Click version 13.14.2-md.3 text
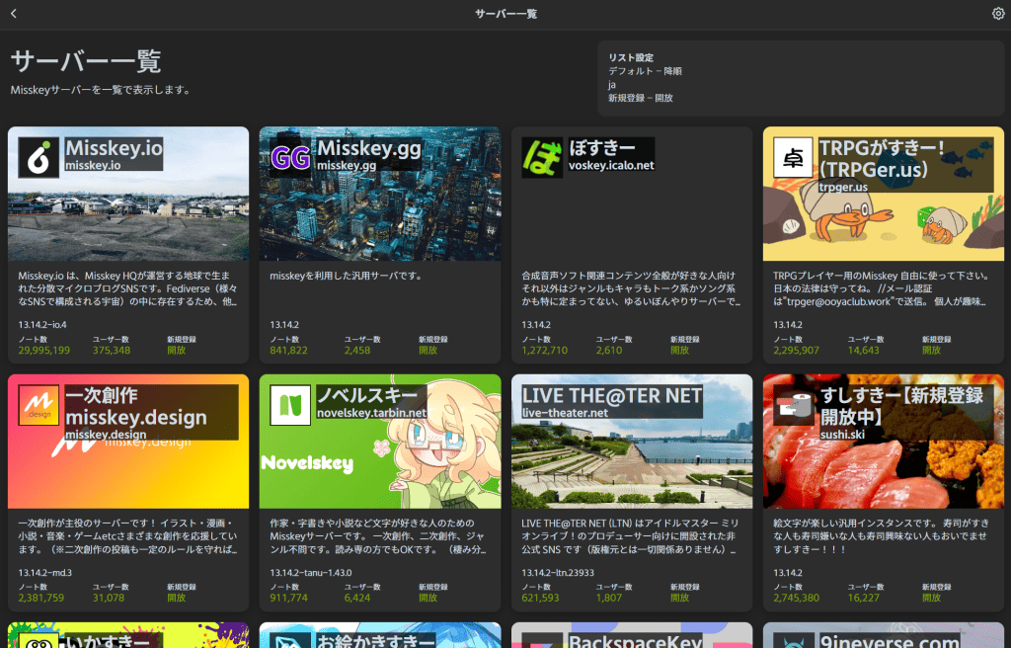This screenshot has width=1011, height=648. (45, 573)
